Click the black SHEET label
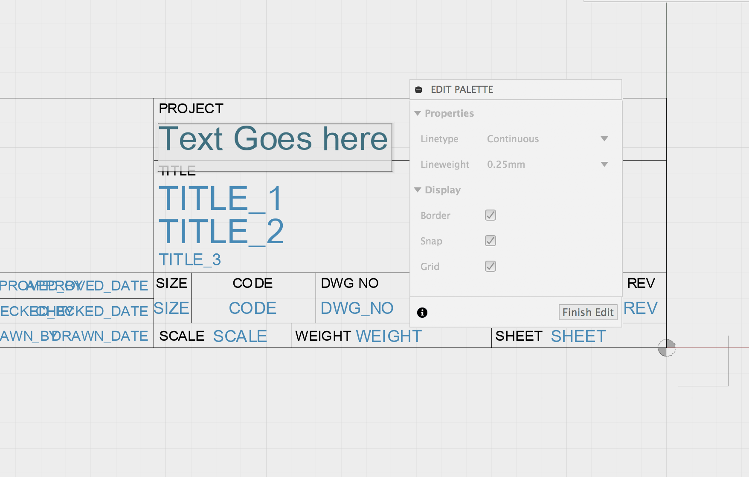Screen dimensions: 749x477 pos(519,336)
